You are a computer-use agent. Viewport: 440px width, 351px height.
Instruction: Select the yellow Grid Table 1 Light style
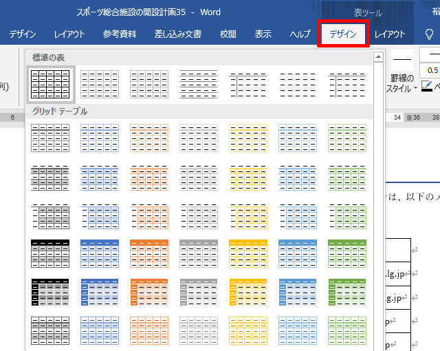(x=248, y=138)
